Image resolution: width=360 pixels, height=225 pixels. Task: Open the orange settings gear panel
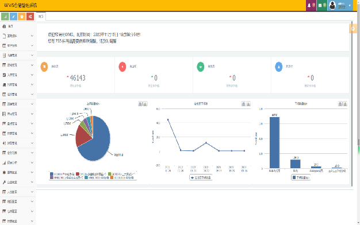coord(353,29)
